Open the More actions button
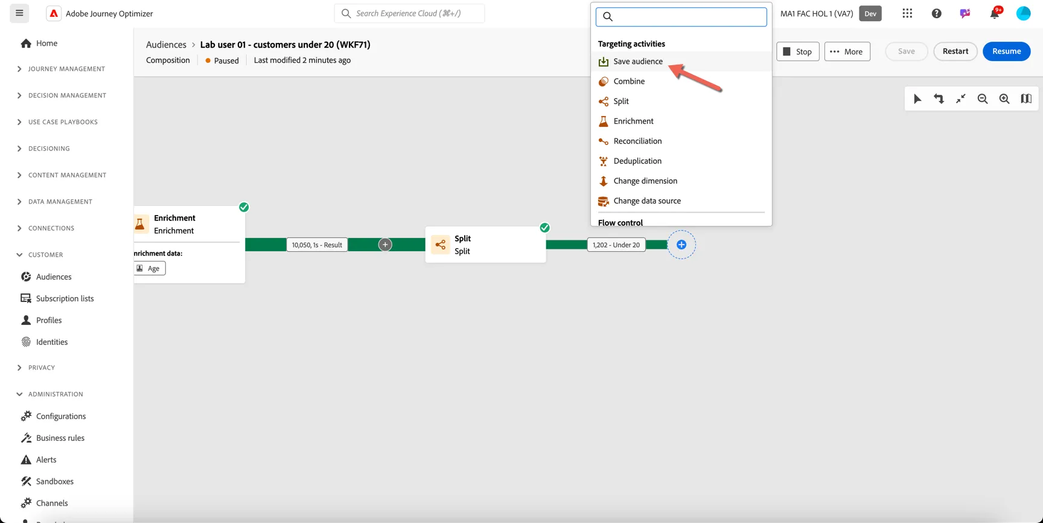Image resolution: width=1043 pixels, height=523 pixels. [847, 51]
